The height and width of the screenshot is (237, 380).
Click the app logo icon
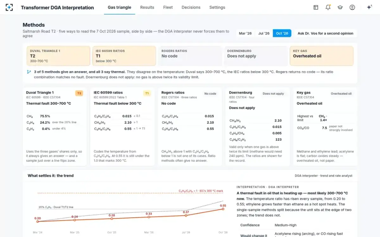click(9, 7)
